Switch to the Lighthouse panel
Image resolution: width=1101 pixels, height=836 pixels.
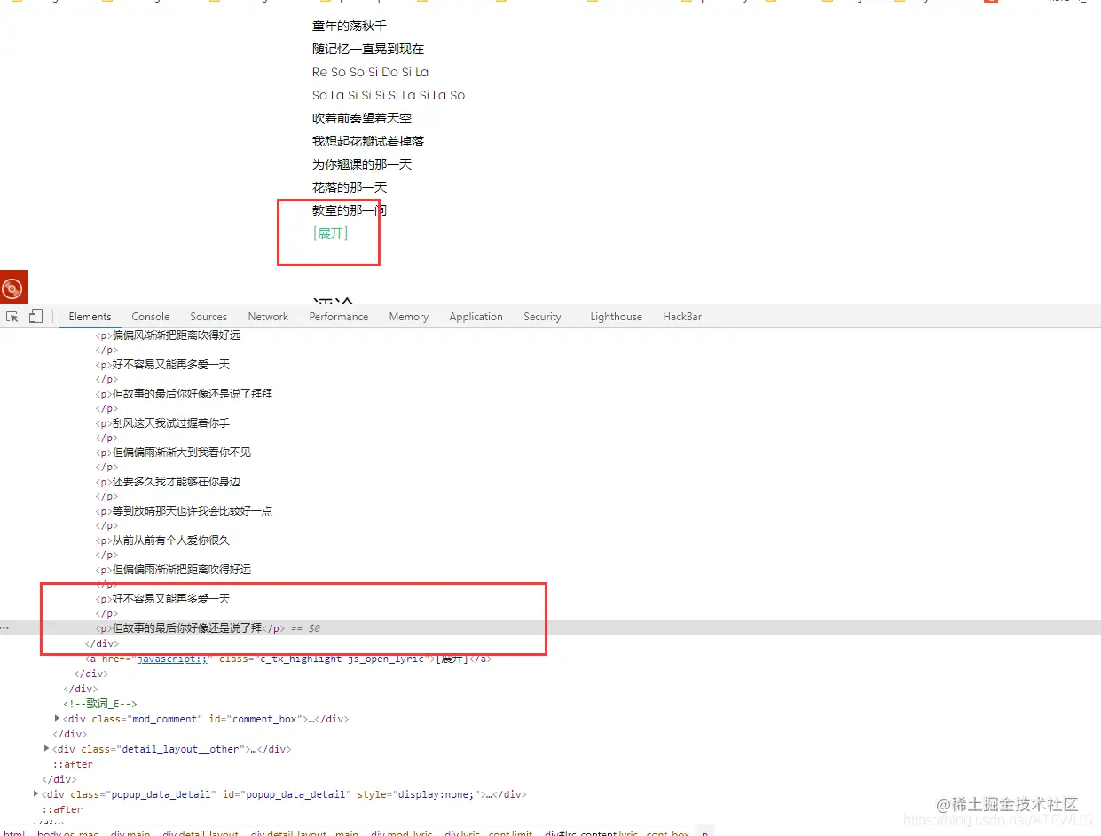click(x=616, y=316)
